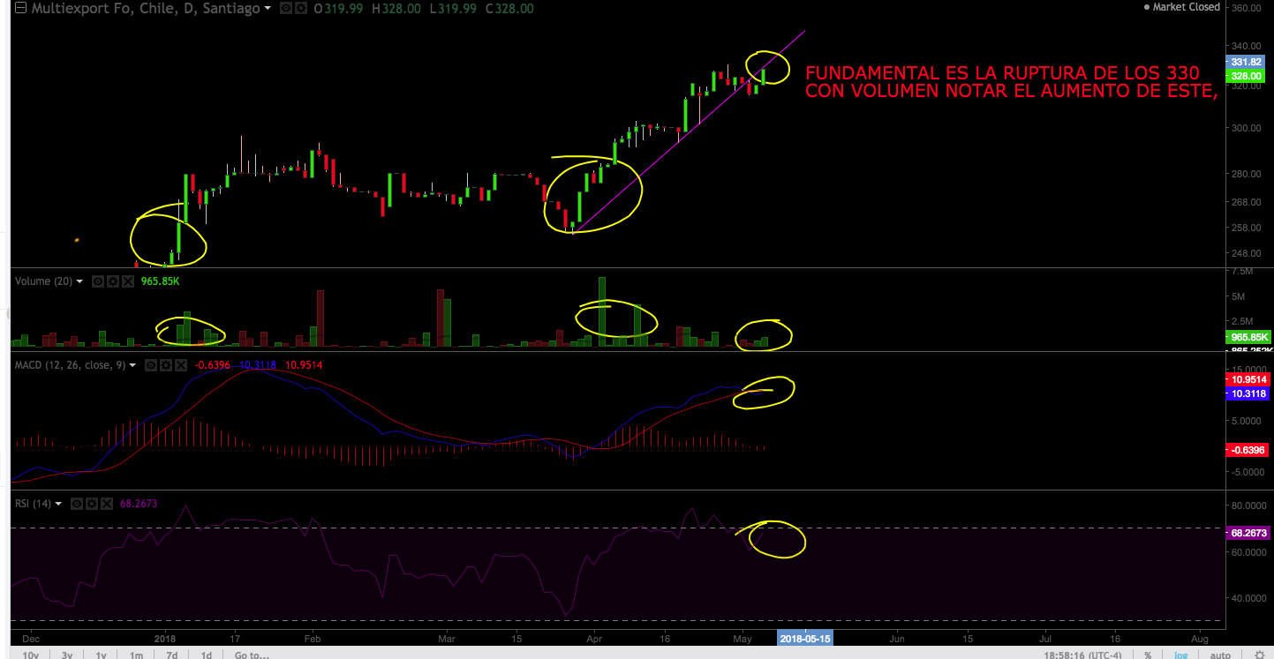This screenshot has width=1274, height=659.
Task: Open the Multiexport Fo symbol dropdown arrow
Action: pyautogui.click(x=268, y=9)
